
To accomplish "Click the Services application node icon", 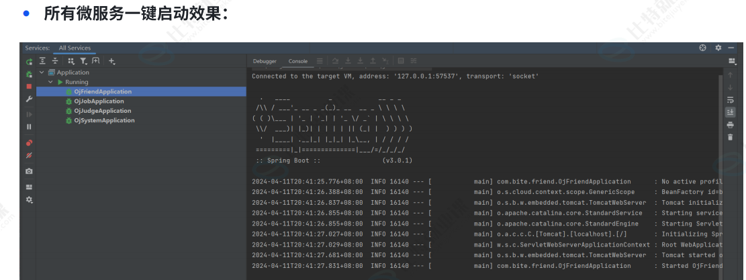I will 52,73.
